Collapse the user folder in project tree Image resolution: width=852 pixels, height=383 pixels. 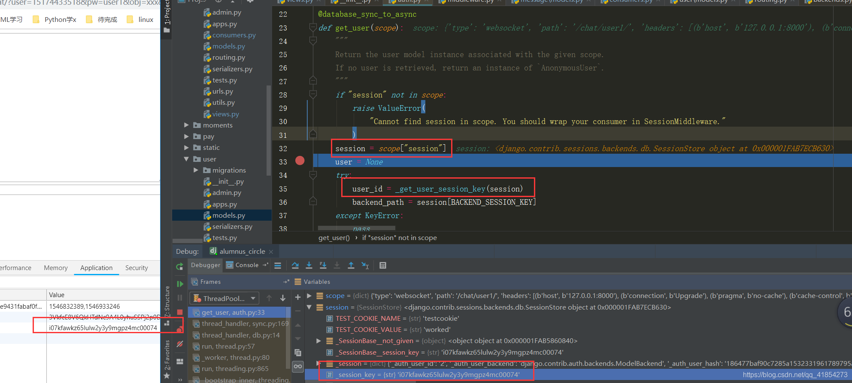click(x=186, y=159)
